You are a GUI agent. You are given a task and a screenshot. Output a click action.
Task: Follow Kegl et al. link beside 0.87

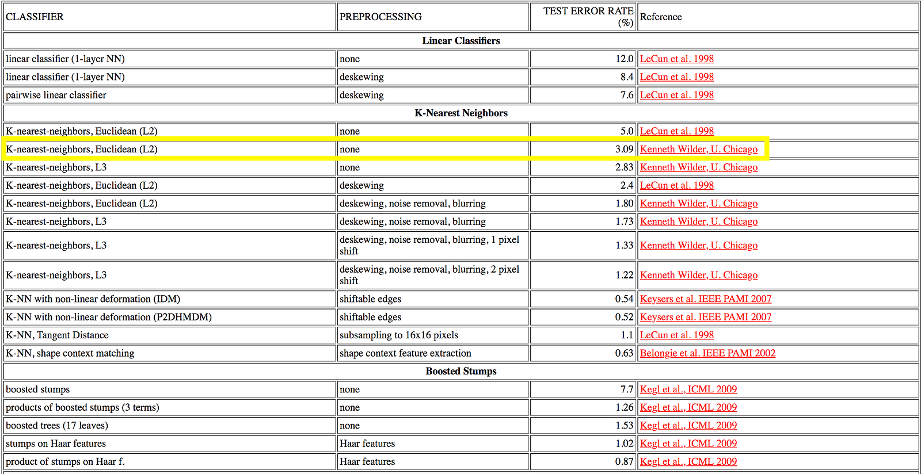click(x=688, y=461)
